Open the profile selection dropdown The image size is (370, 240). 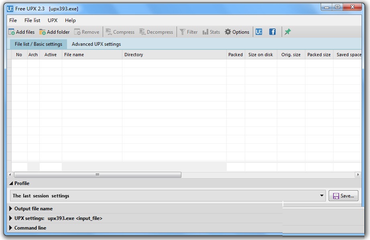(x=321, y=195)
